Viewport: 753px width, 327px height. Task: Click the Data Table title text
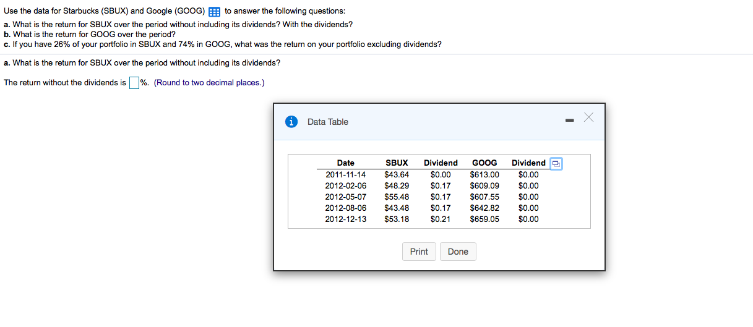pyautogui.click(x=328, y=122)
